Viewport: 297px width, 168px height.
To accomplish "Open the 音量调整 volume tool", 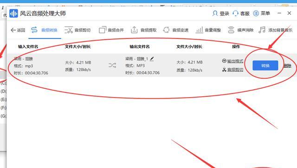I will tap(208, 30).
